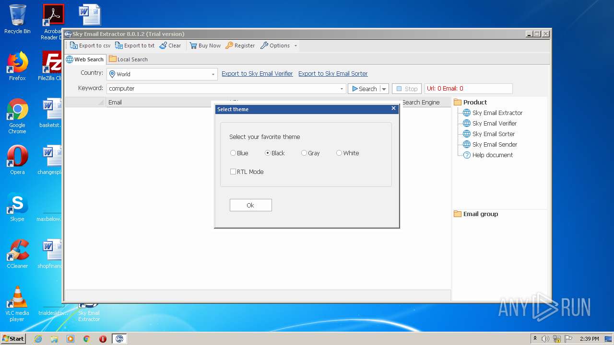614x345 pixels.
Task: Open the Firefox desktop icon
Action: [x=17, y=66]
